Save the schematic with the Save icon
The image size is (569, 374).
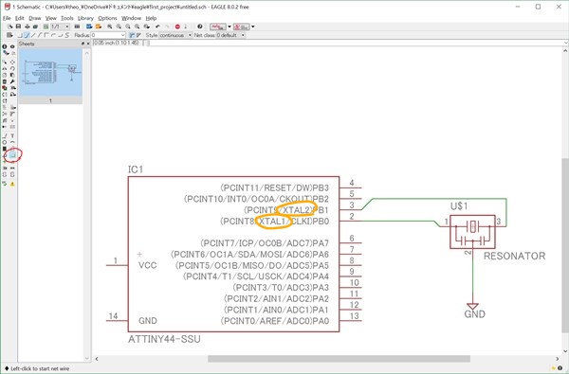(x=18, y=27)
